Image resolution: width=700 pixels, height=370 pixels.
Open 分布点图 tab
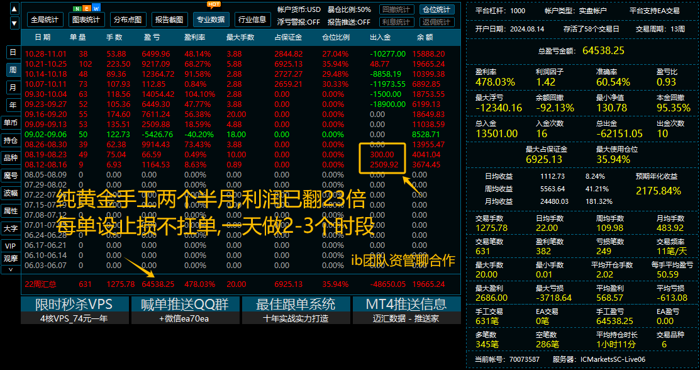[x=128, y=20]
